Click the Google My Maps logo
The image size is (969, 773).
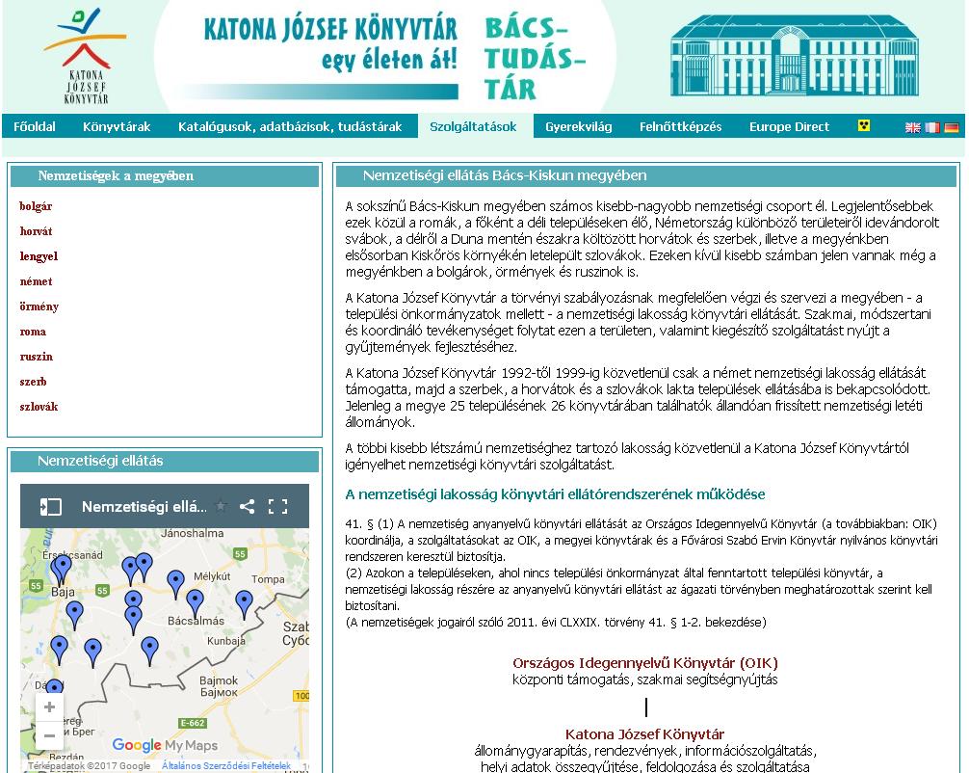tap(165, 745)
